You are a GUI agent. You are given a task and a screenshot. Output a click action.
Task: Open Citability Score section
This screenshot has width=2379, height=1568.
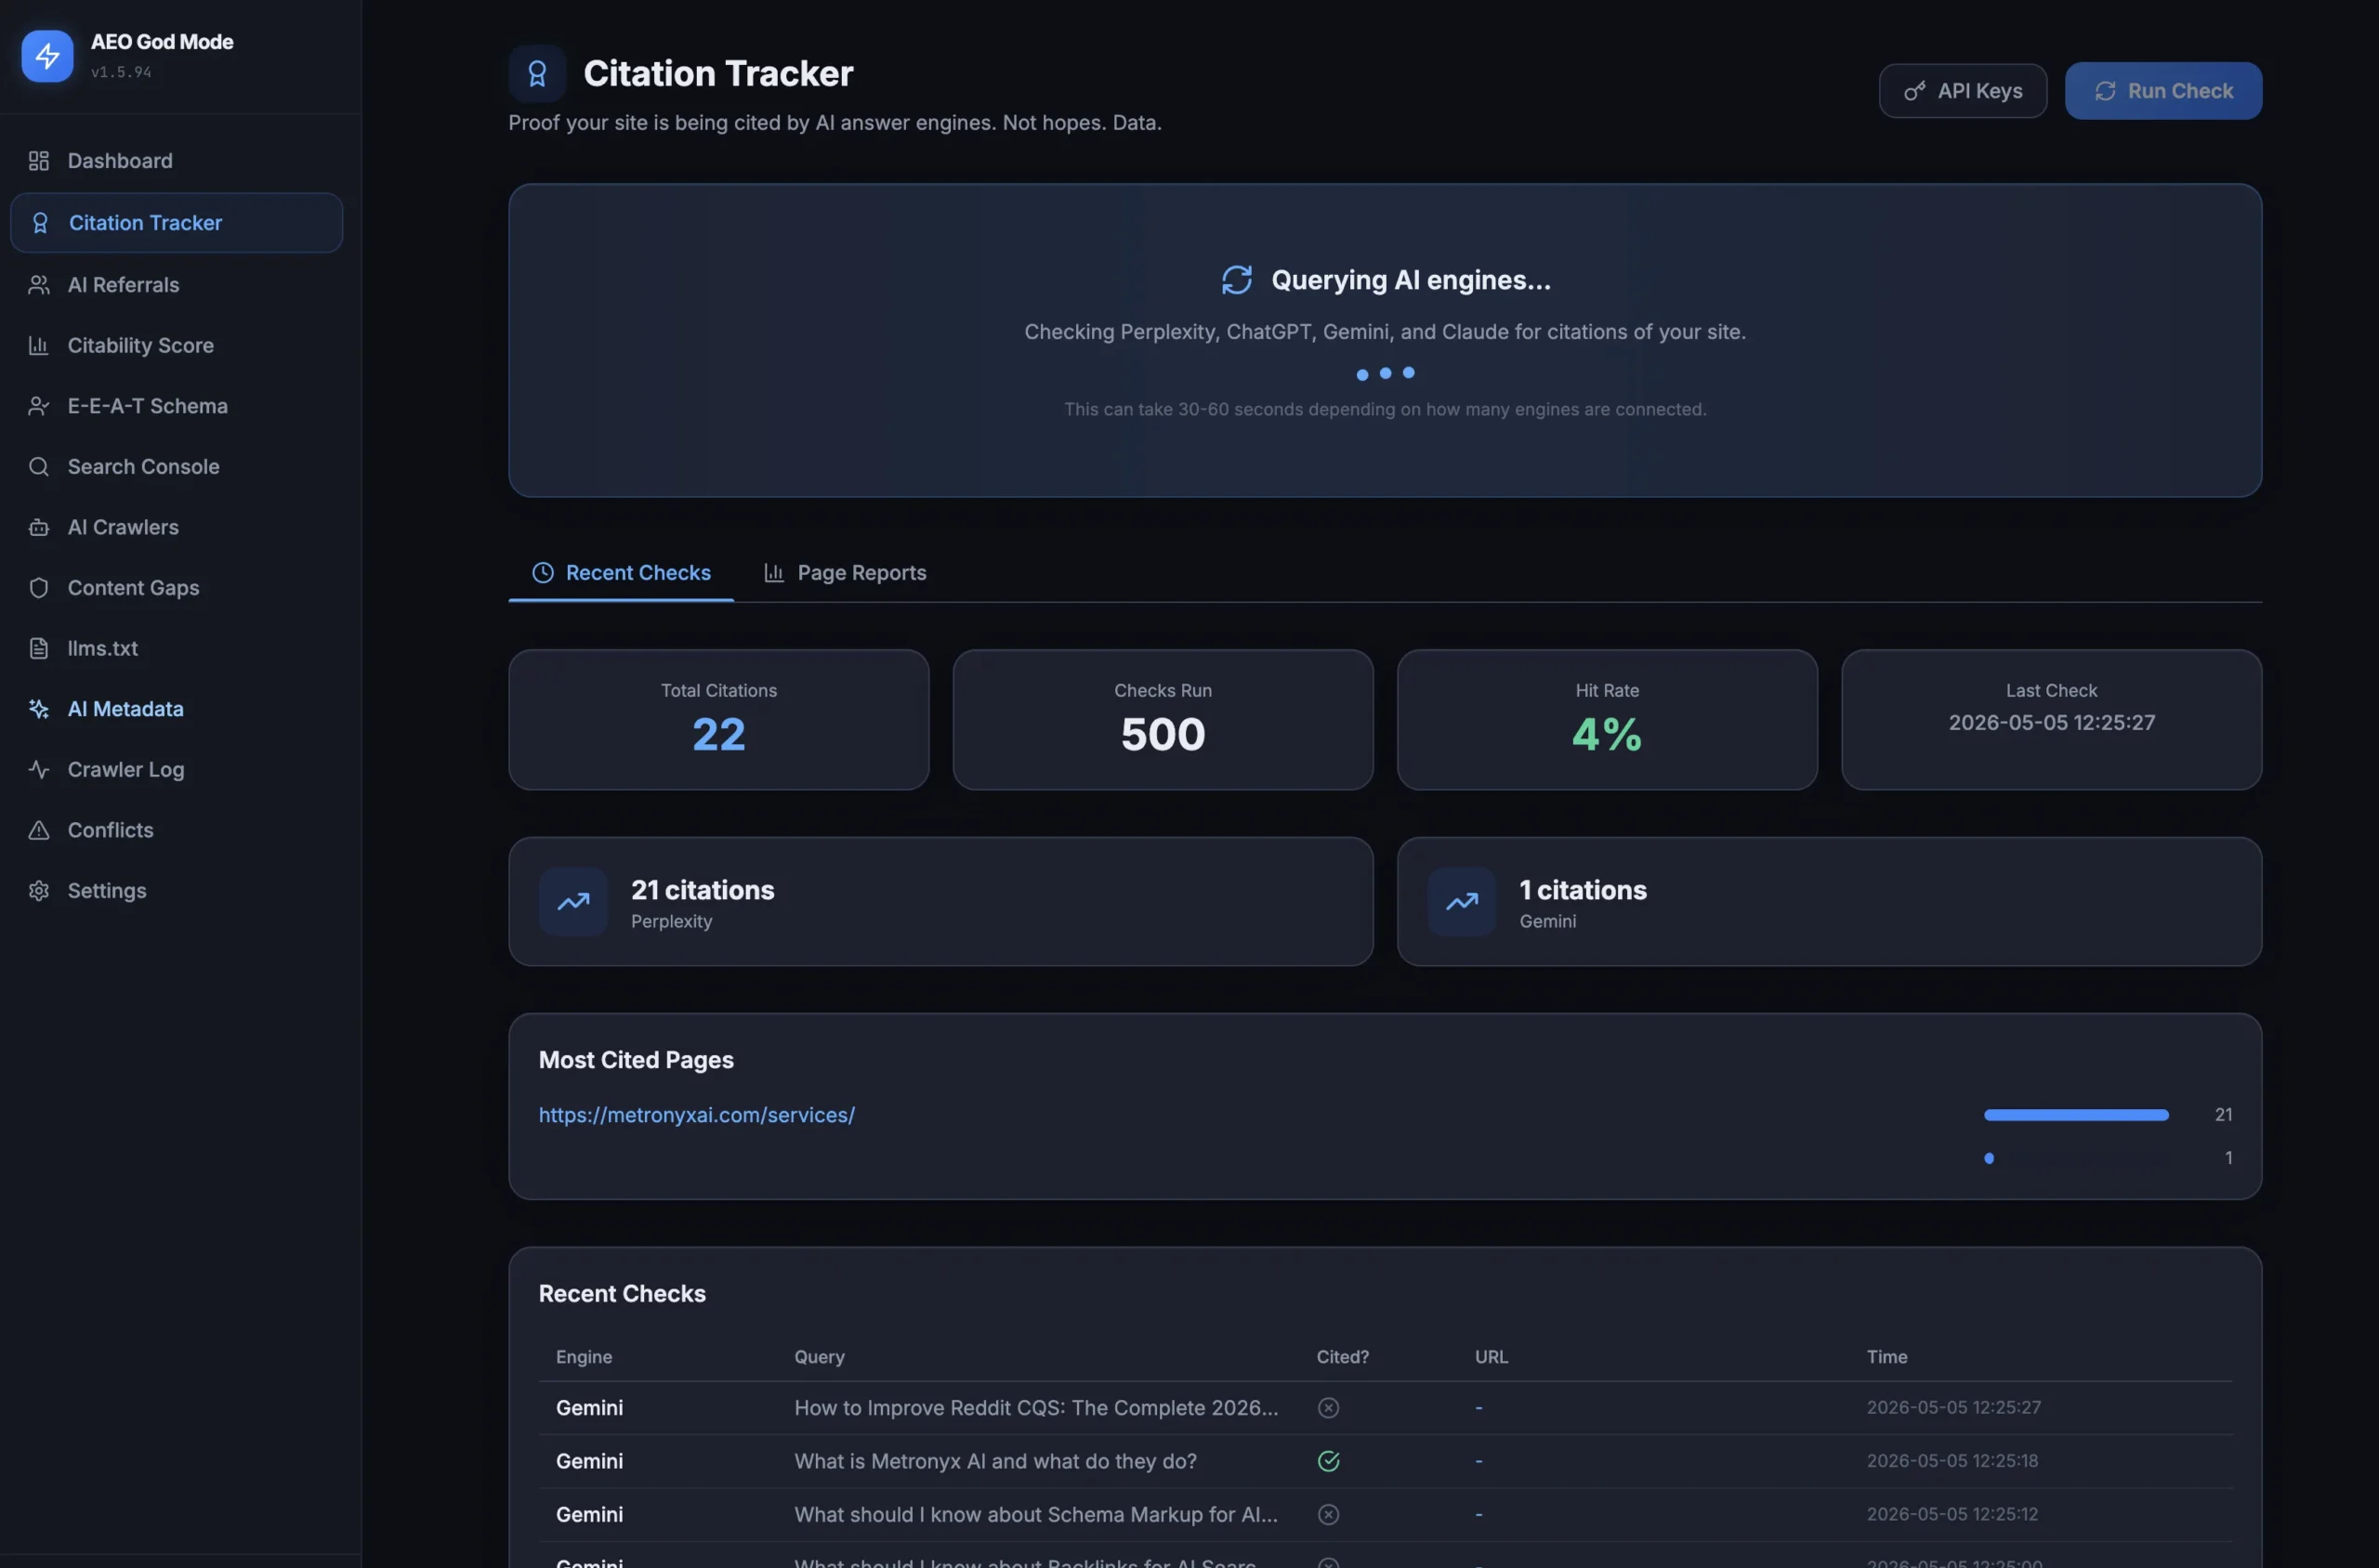176,345
